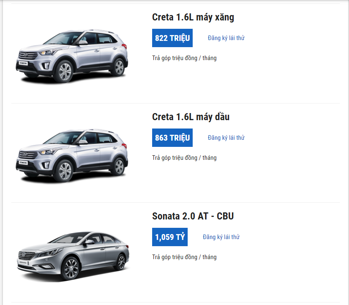This screenshot has height=305, width=349.
Task: Select the Sonata 2.0 AT - CBU heading
Action: pyautogui.click(x=193, y=217)
